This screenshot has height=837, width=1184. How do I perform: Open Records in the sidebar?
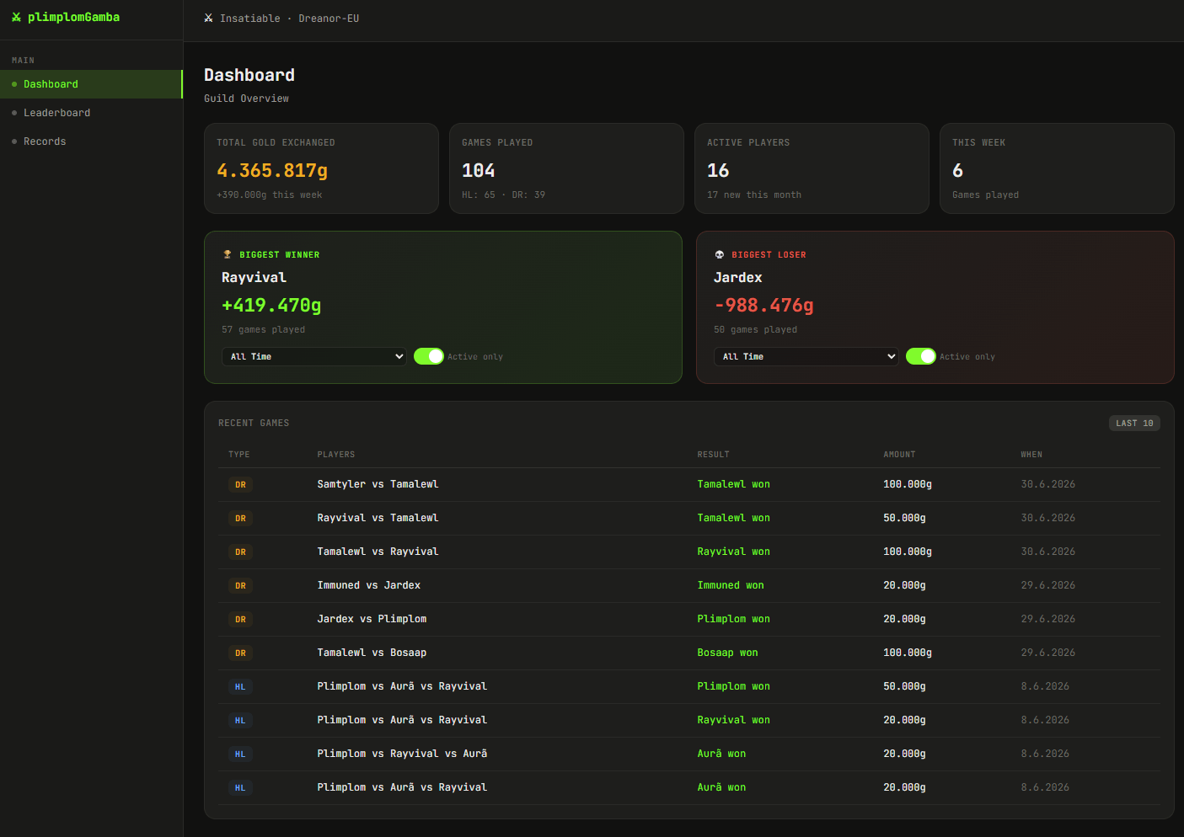click(x=91, y=141)
